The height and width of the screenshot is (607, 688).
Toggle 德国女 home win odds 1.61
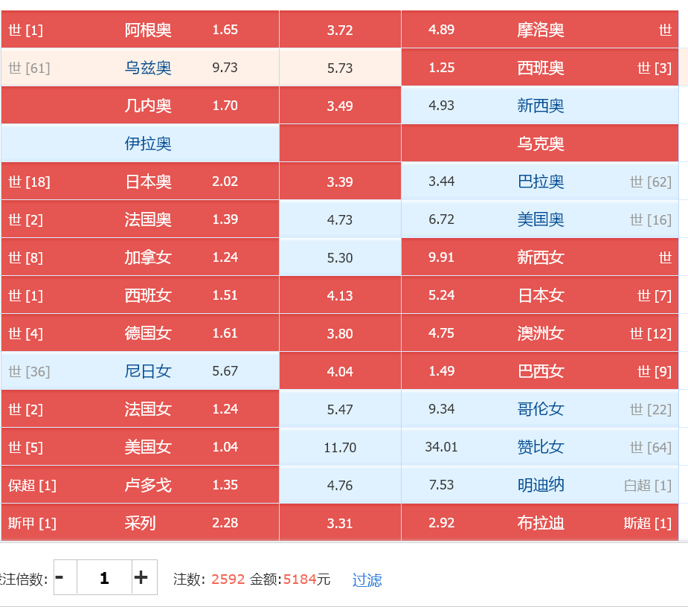[140, 333]
